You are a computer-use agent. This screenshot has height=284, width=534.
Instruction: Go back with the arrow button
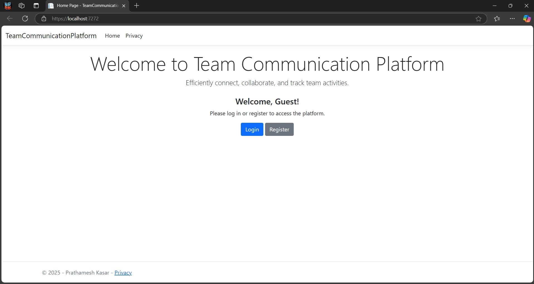point(10,19)
